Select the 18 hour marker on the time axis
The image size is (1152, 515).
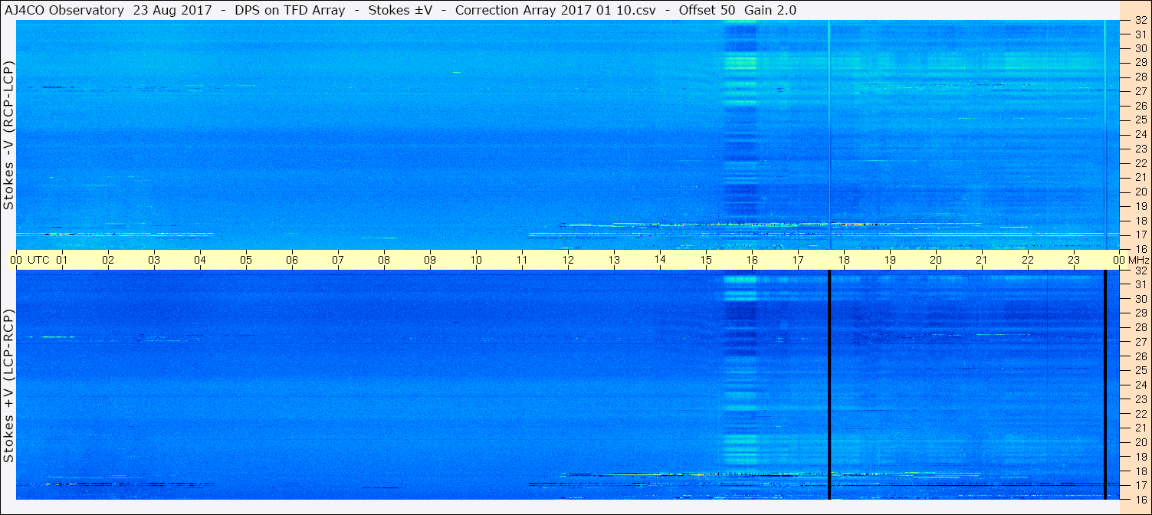tap(844, 260)
